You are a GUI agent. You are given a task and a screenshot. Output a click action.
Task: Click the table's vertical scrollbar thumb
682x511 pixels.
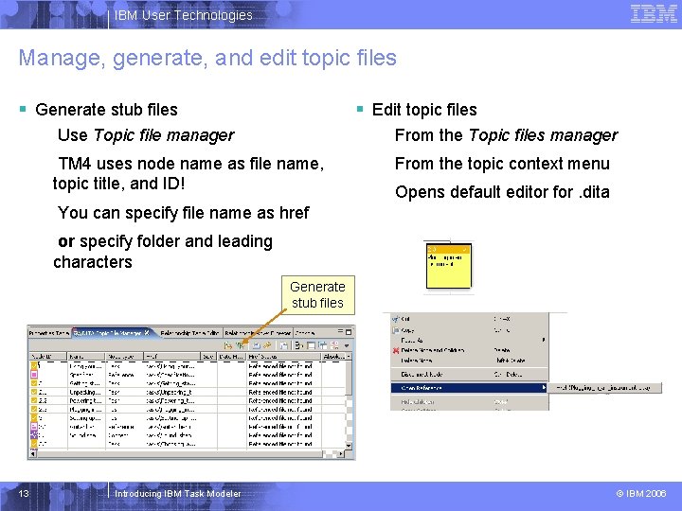point(349,378)
